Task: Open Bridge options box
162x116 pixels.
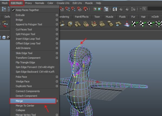Action: click(57, 20)
